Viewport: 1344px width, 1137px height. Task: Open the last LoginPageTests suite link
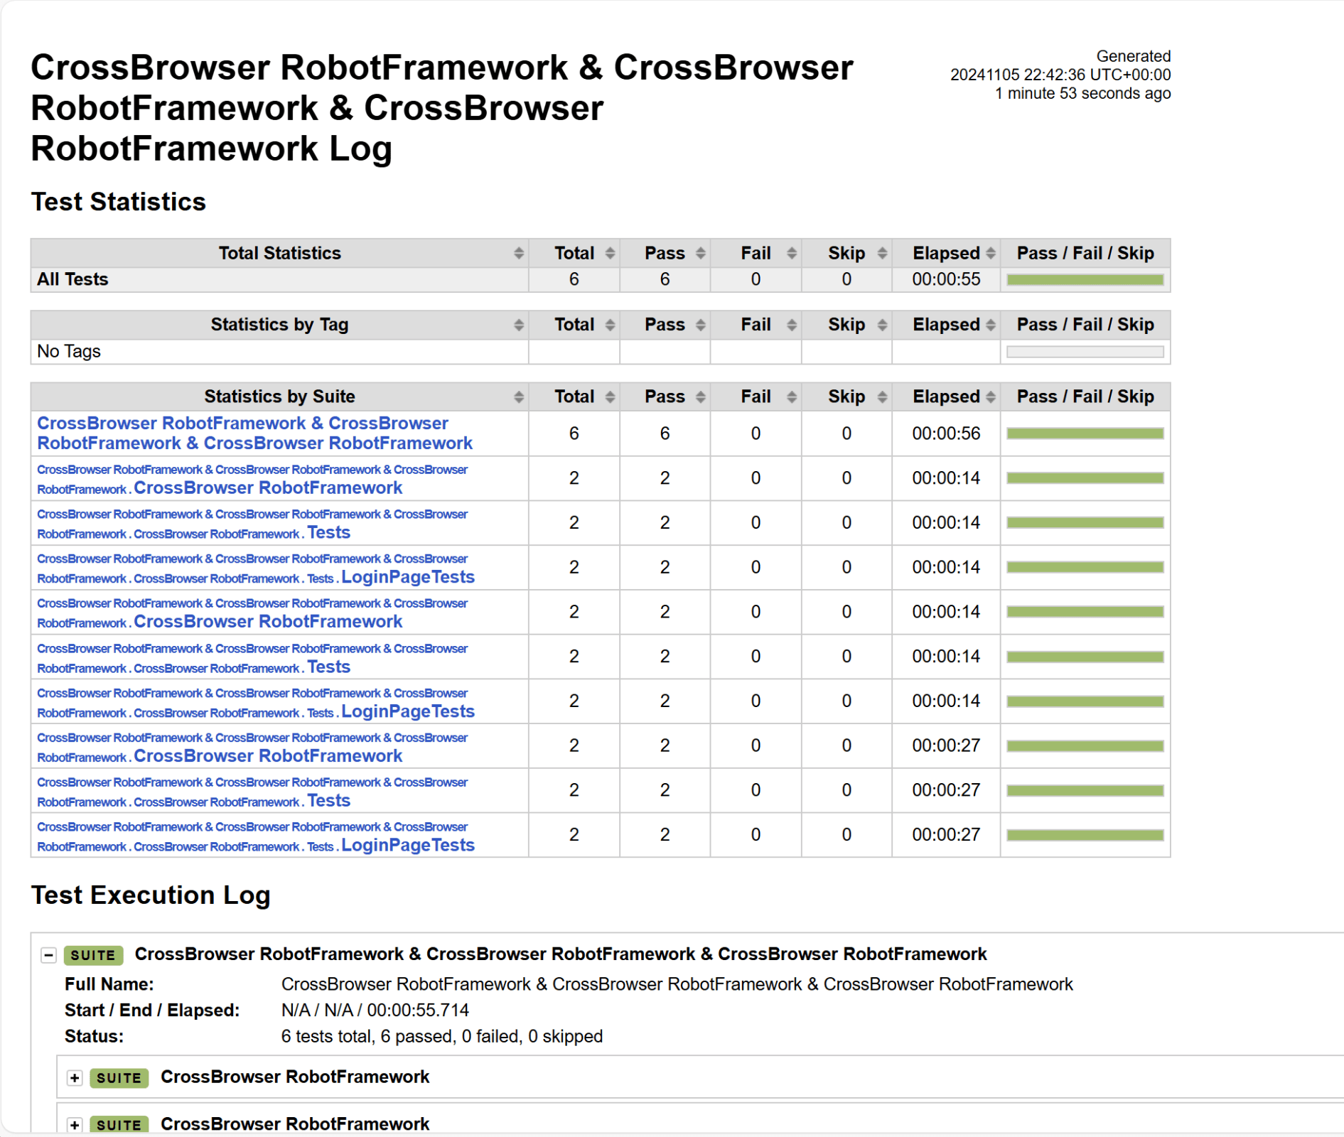[x=407, y=845]
